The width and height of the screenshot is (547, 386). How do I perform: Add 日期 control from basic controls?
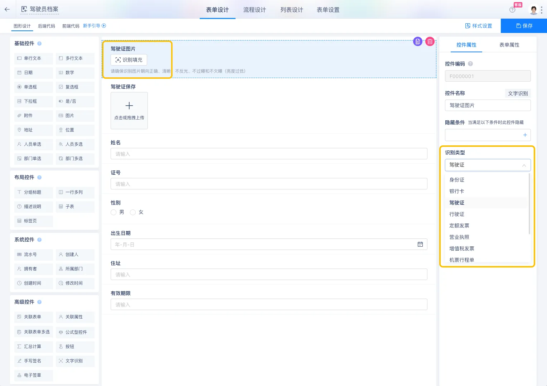click(34, 73)
